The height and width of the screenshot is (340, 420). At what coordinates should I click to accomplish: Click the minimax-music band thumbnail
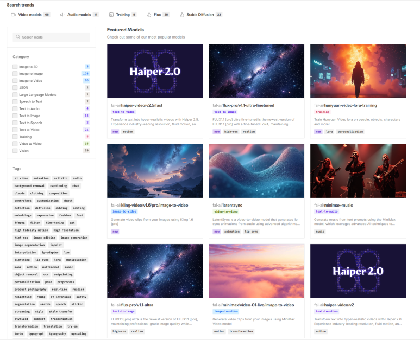(358, 171)
